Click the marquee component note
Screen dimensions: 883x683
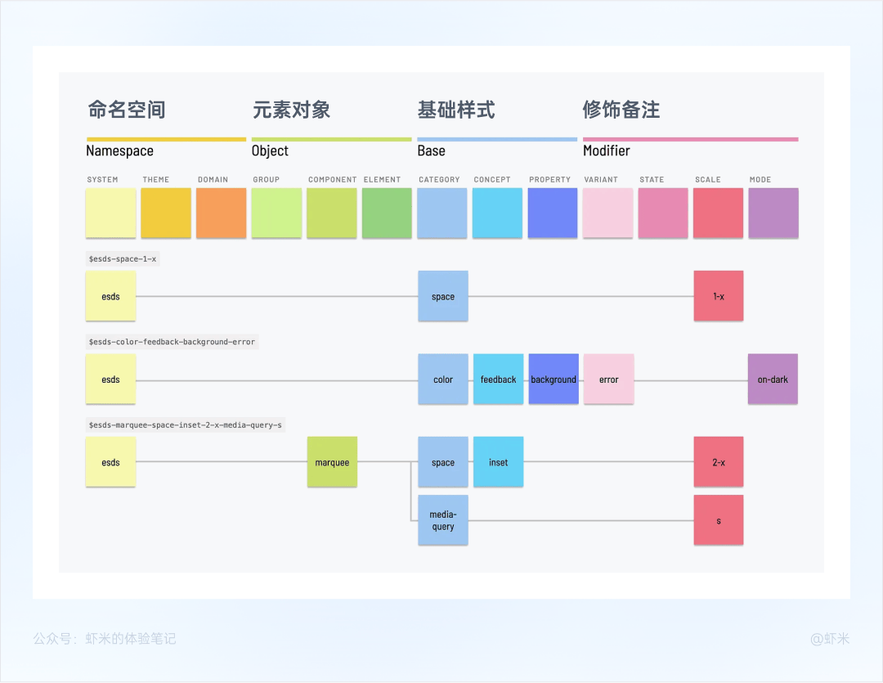coord(332,461)
